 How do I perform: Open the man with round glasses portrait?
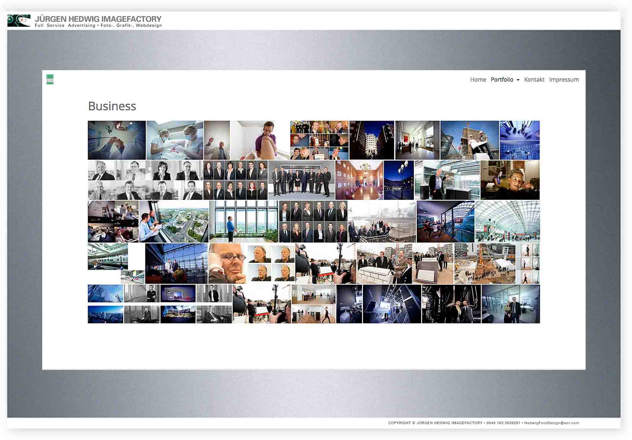tap(227, 263)
